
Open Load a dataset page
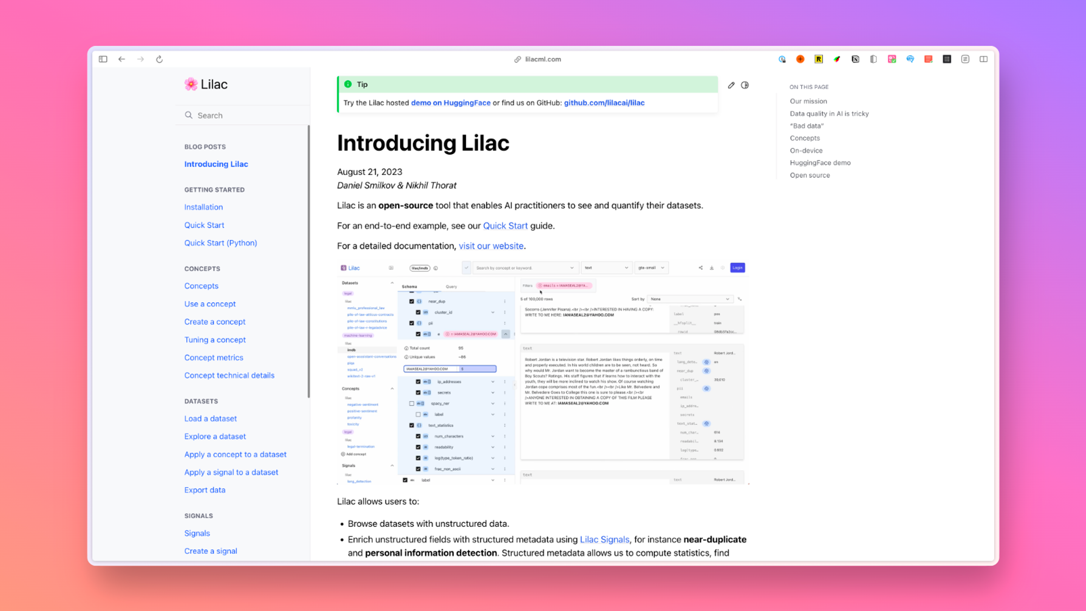211,419
